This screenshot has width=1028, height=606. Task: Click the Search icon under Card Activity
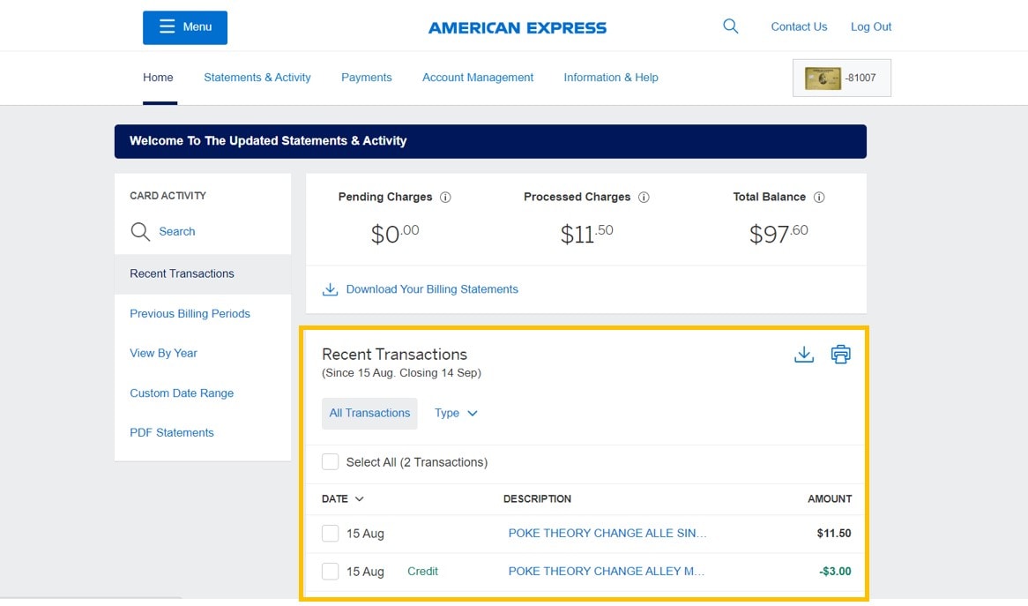point(140,231)
